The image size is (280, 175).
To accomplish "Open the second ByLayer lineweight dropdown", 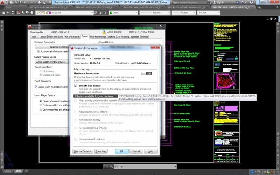I will coord(195,13).
